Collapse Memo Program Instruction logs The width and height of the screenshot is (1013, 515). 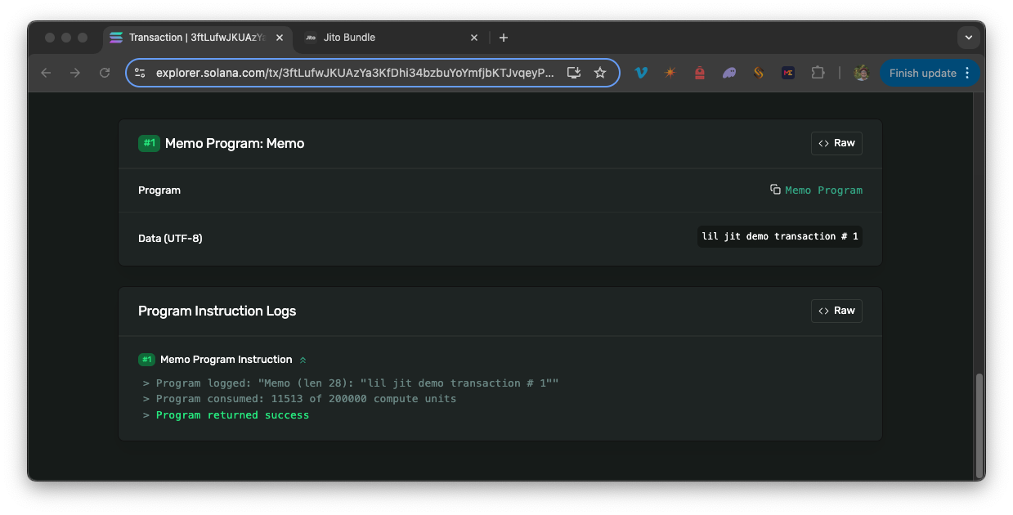click(303, 360)
